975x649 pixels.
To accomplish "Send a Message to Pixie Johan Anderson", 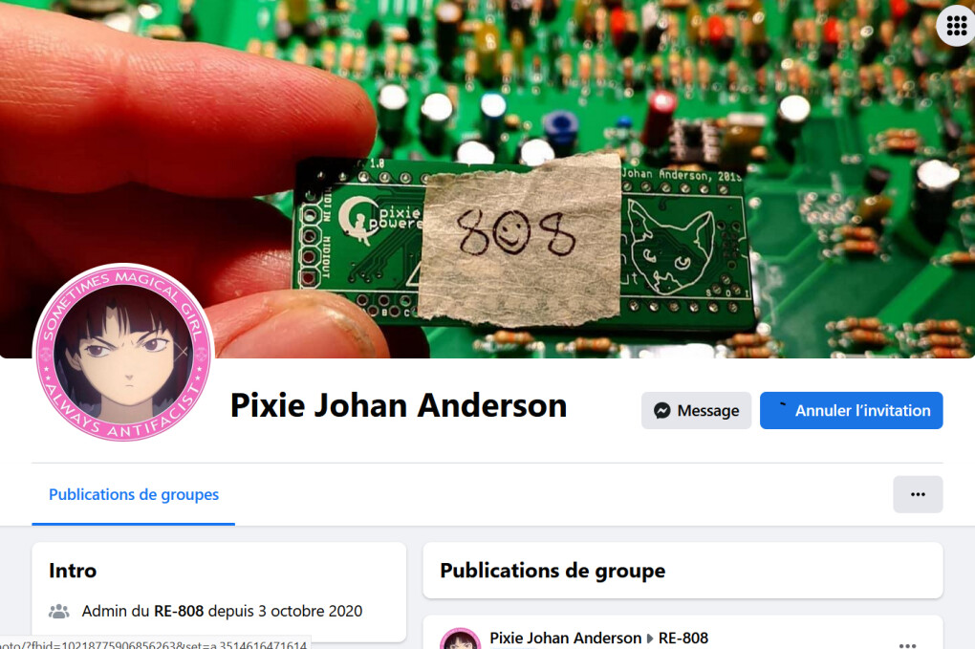I will [x=696, y=410].
